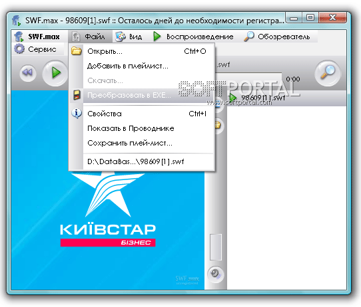Viewport: 361px width, 307px height.
Task: Open the Воспроизведение menu
Action: (x=193, y=37)
